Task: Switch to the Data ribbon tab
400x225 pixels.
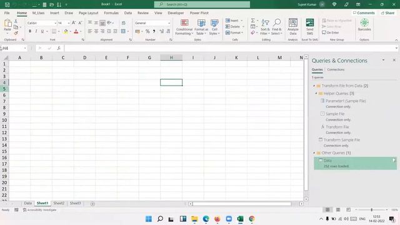Action: 128,12
